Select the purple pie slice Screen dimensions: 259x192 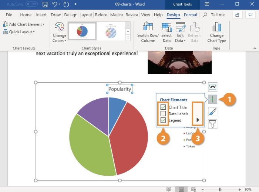pyautogui.click(x=97, y=114)
